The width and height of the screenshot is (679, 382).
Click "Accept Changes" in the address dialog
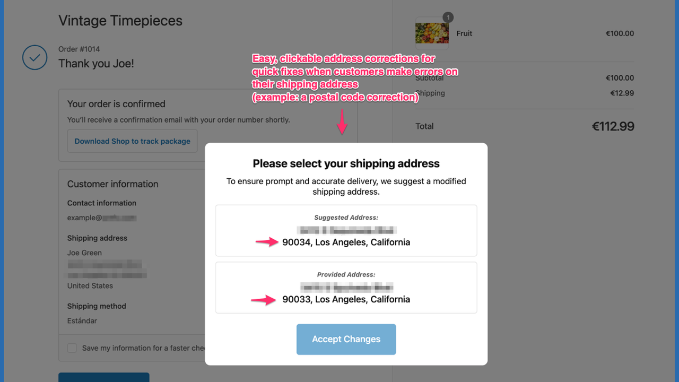tap(346, 339)
